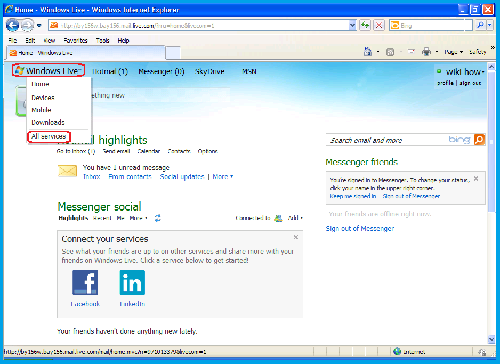This screenshot has width=500, height=364.
Task: Open the View menu
Action: (x=49, y=41)
